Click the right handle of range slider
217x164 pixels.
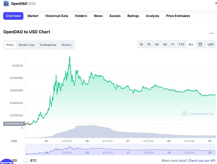(216, 149)
